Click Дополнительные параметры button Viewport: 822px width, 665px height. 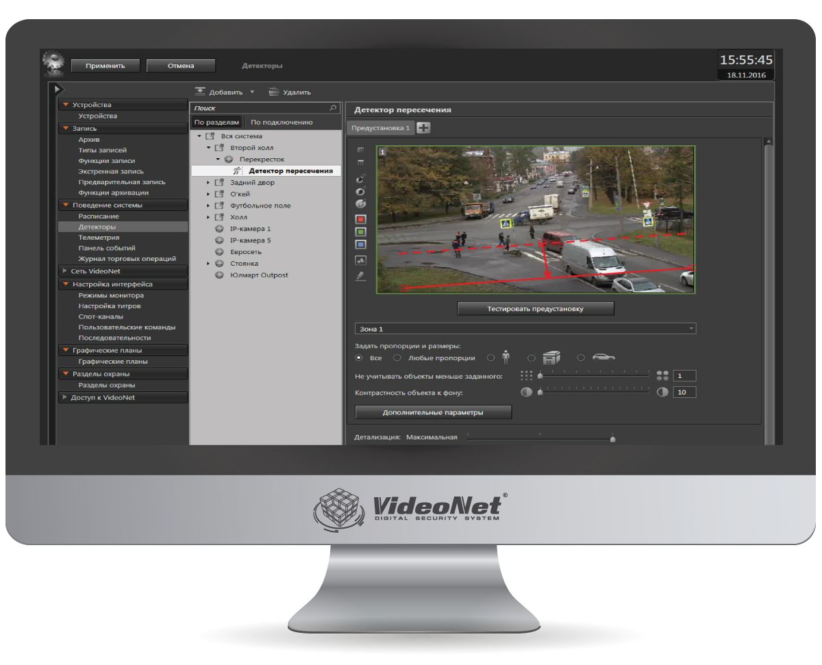(433, 412)
